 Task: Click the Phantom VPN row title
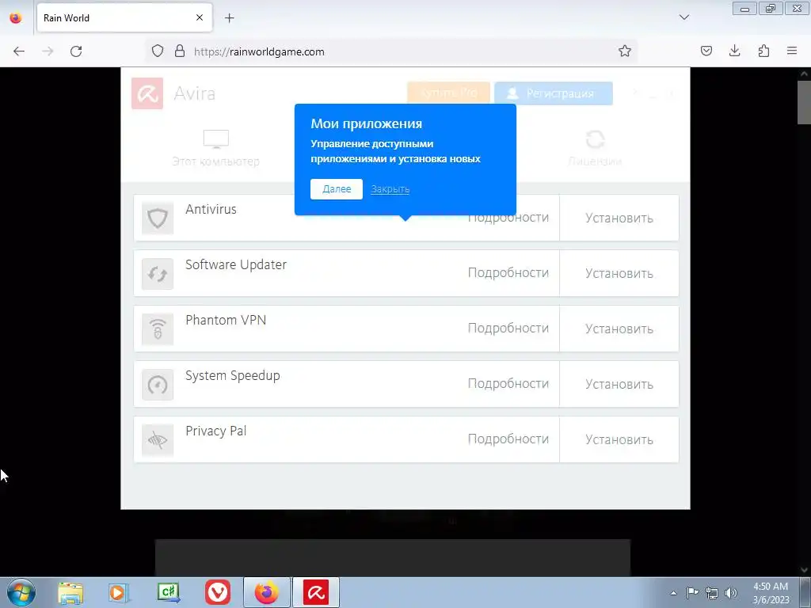click(226, 320)
